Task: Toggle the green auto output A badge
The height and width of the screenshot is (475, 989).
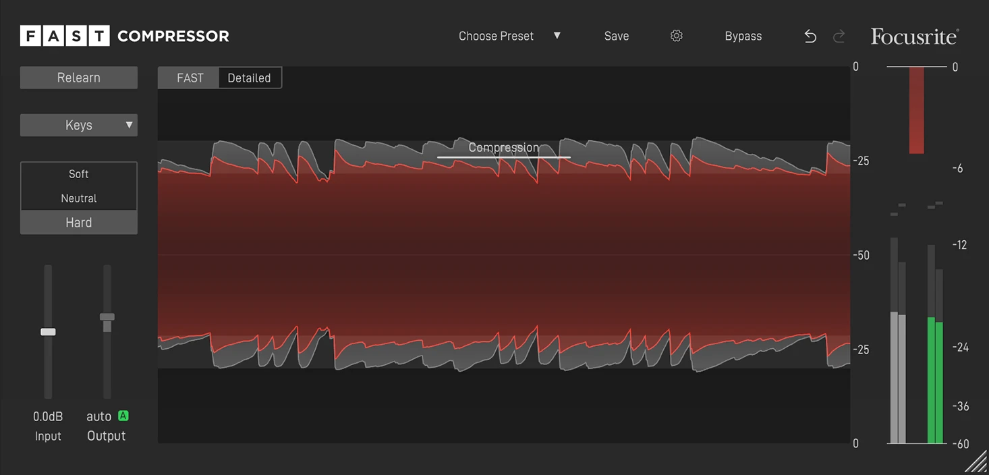Action: 123,416
